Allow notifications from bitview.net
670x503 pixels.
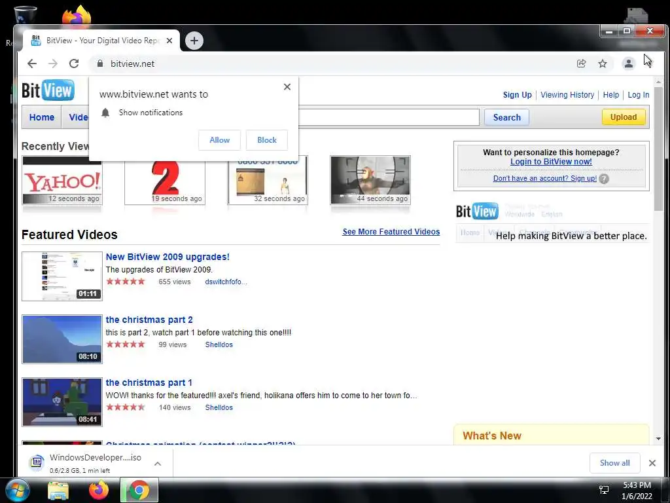coord(220,140)
